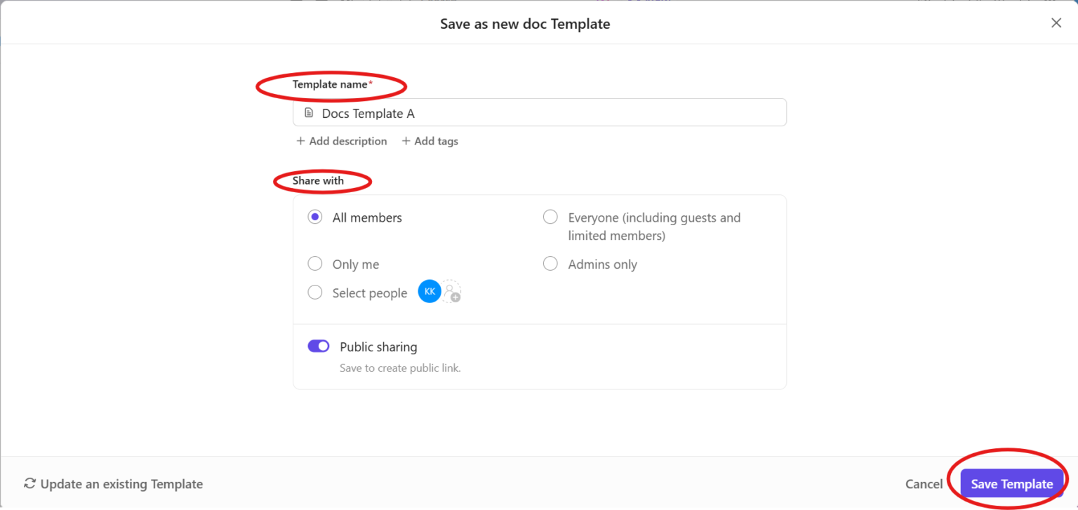This screenshot has height=510, width=1078.
Task: Click the KK avatar near 'Select people'
Action: point(429,290)
